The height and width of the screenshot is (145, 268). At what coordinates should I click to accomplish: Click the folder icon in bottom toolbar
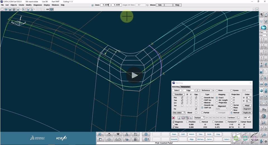tap(100, 139)
